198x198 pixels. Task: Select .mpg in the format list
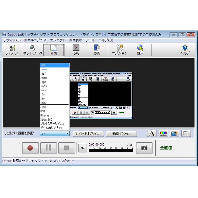pyautogui.click(x=55, y=78)
